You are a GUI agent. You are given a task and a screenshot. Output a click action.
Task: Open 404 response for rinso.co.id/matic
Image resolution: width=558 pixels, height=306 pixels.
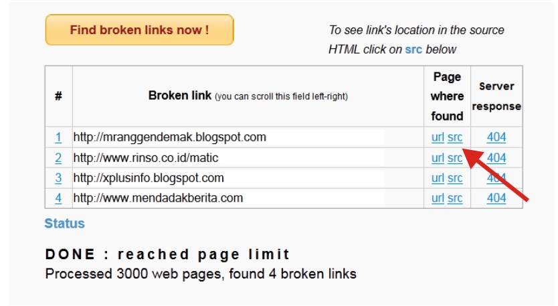(496, 158)
